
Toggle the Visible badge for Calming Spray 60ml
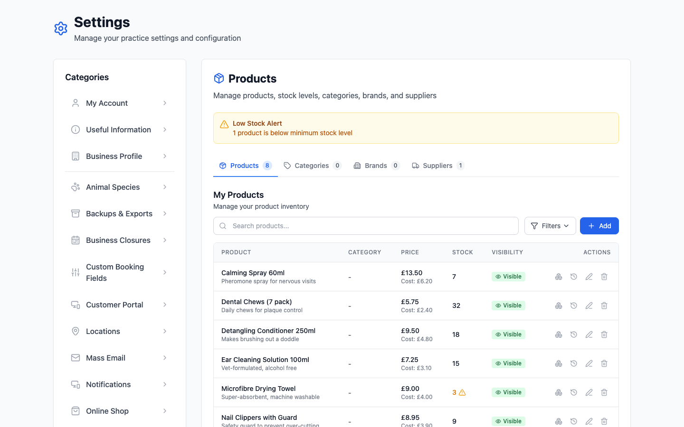508,277
